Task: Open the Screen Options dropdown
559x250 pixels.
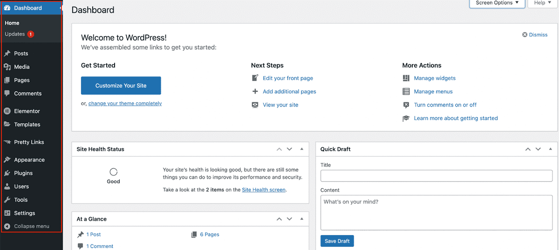Action: pyautogui.click(x=498, y=3)
